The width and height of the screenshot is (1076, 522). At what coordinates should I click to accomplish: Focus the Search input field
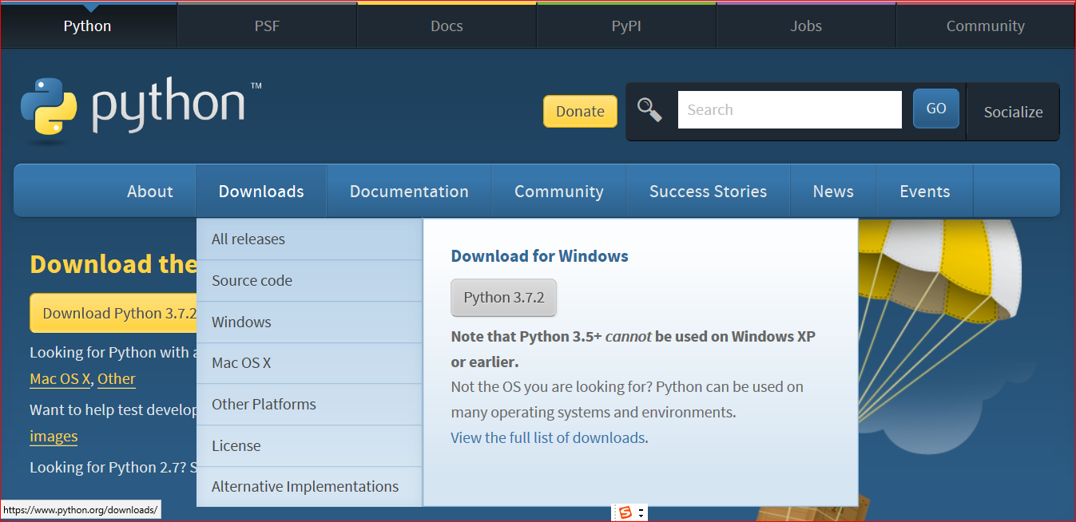[790, 110]
